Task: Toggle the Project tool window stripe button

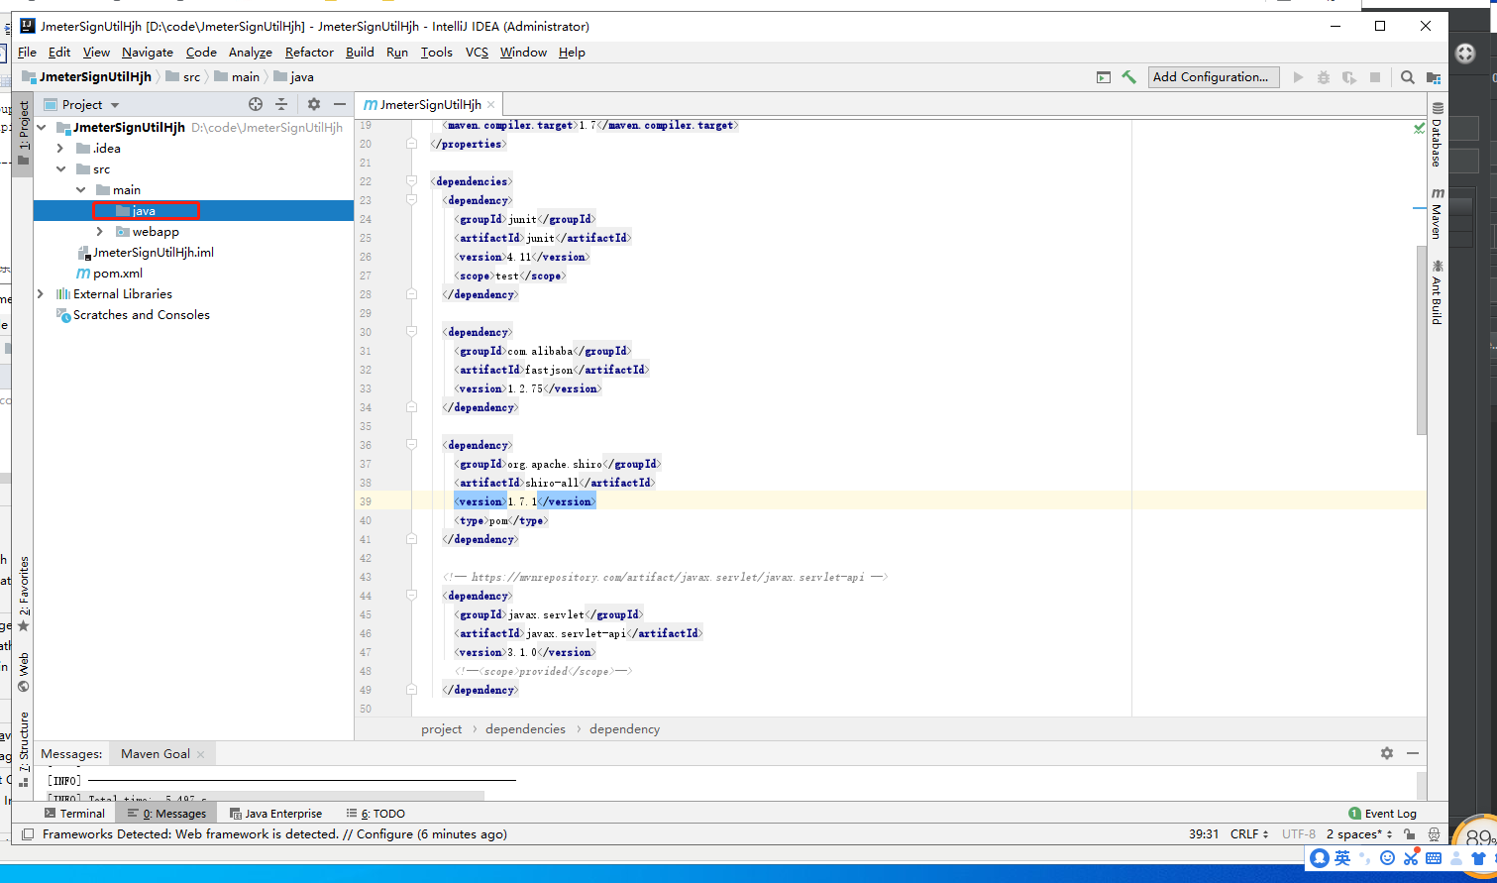Action: tap(24, 133)
